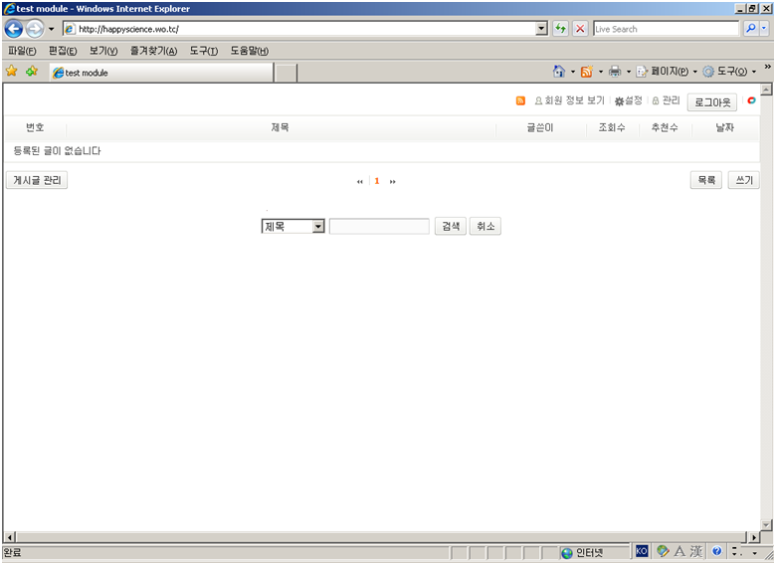Click the 번호 column header
776x565 pixels.
click(x=35, y=127)
